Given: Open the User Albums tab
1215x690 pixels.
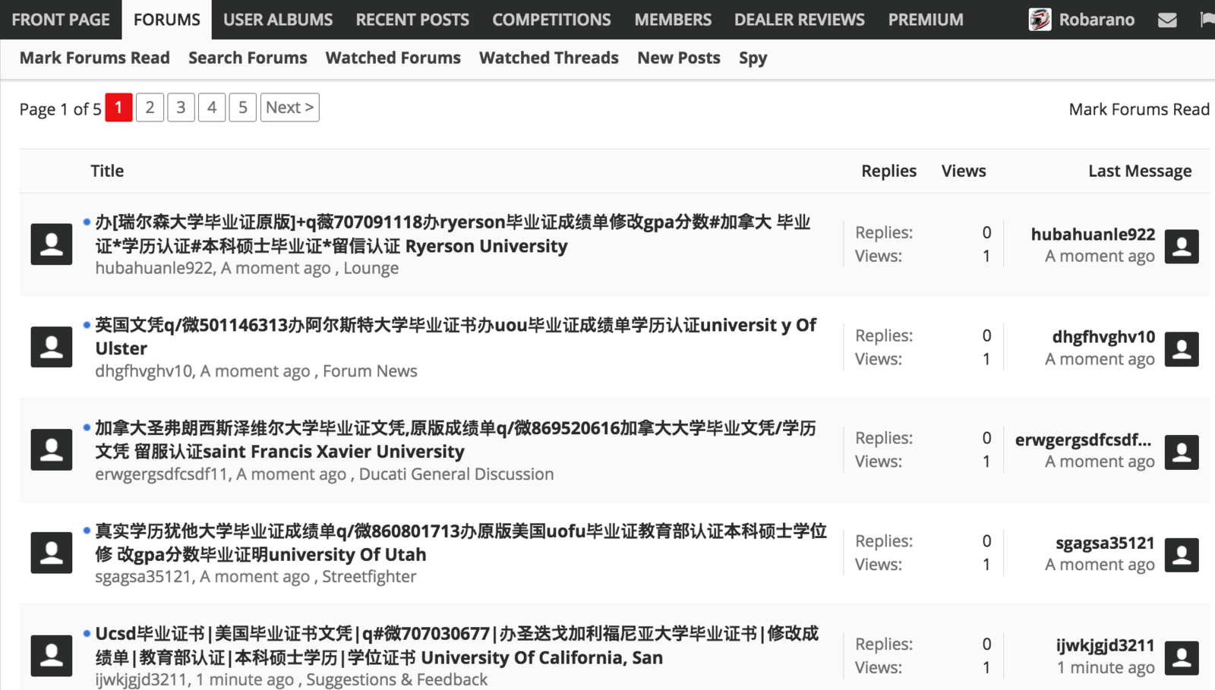Looking at the screenshot, I should click(x=278, y=20).
